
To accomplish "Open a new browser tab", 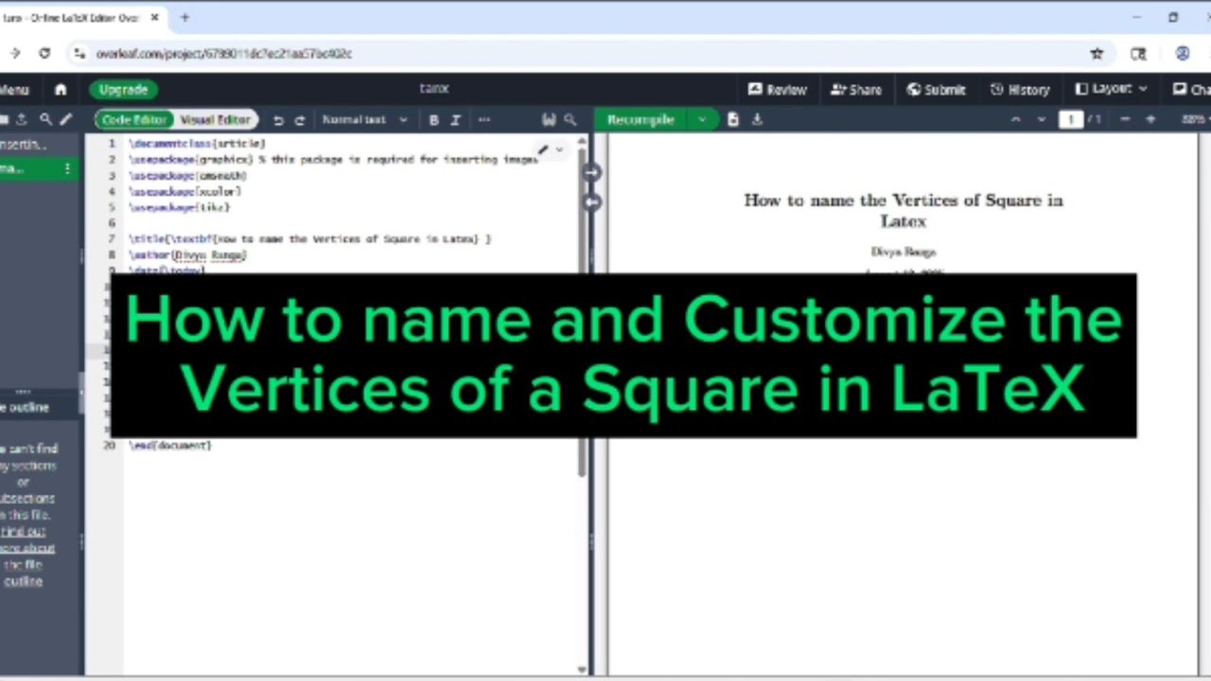I will (184, 17).
